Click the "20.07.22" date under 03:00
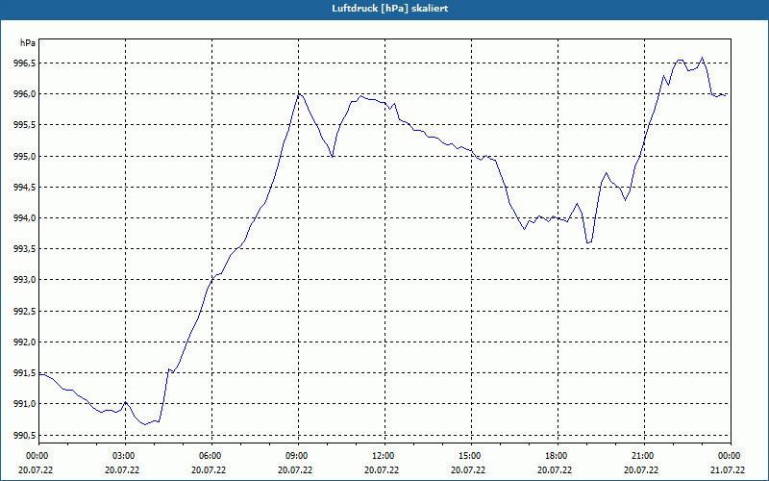The image size is (769, 481). pos(122,470)
